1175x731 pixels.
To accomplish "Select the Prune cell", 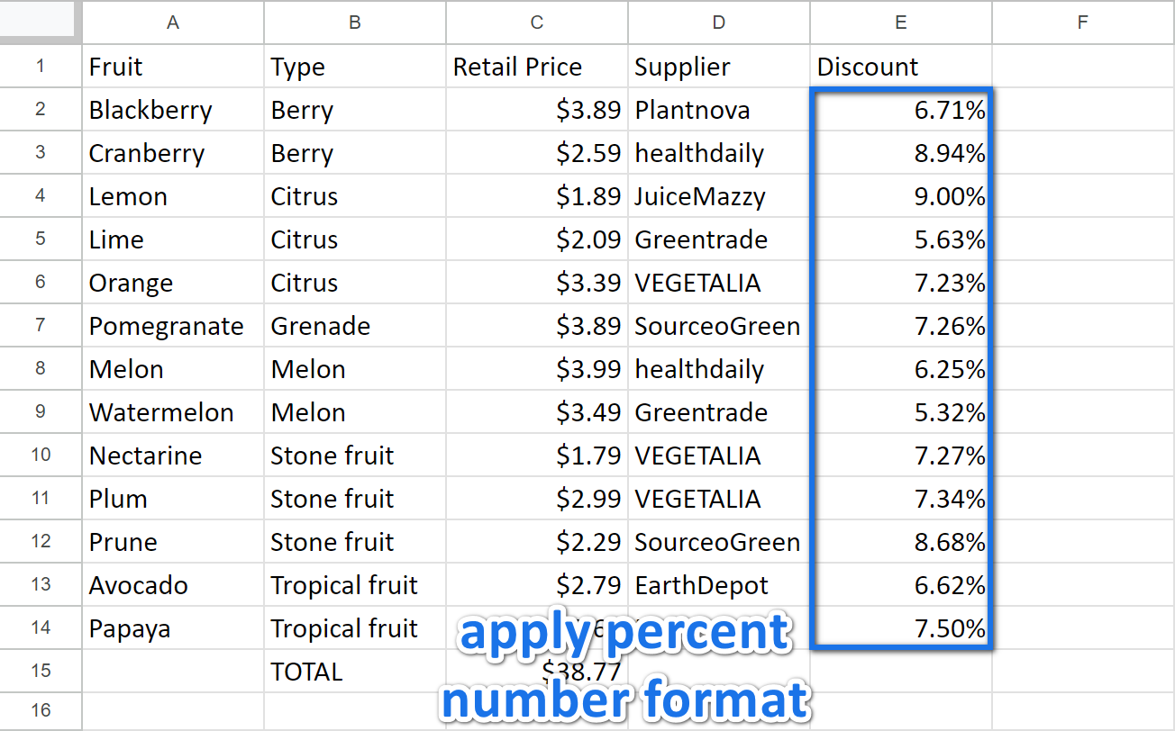I will pos(173,542).
